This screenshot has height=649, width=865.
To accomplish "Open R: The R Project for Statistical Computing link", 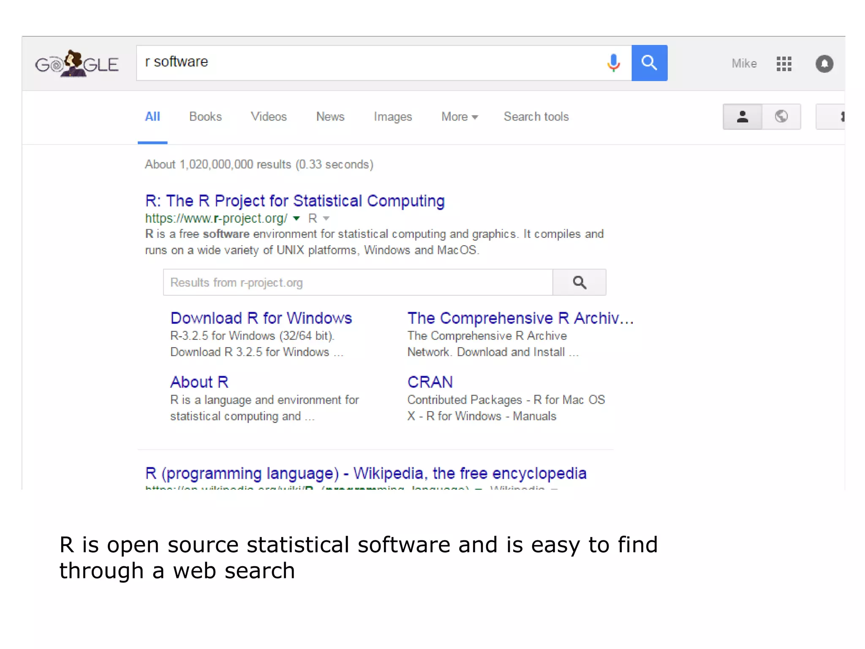I will [x=295, y=201].
